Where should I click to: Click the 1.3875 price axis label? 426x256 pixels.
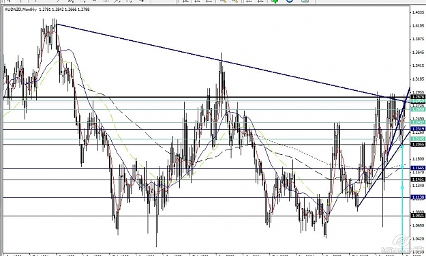point(418,39)
